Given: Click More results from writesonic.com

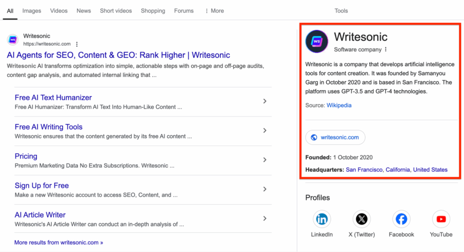Looking at the screenshot, I should tap(58, 242).
